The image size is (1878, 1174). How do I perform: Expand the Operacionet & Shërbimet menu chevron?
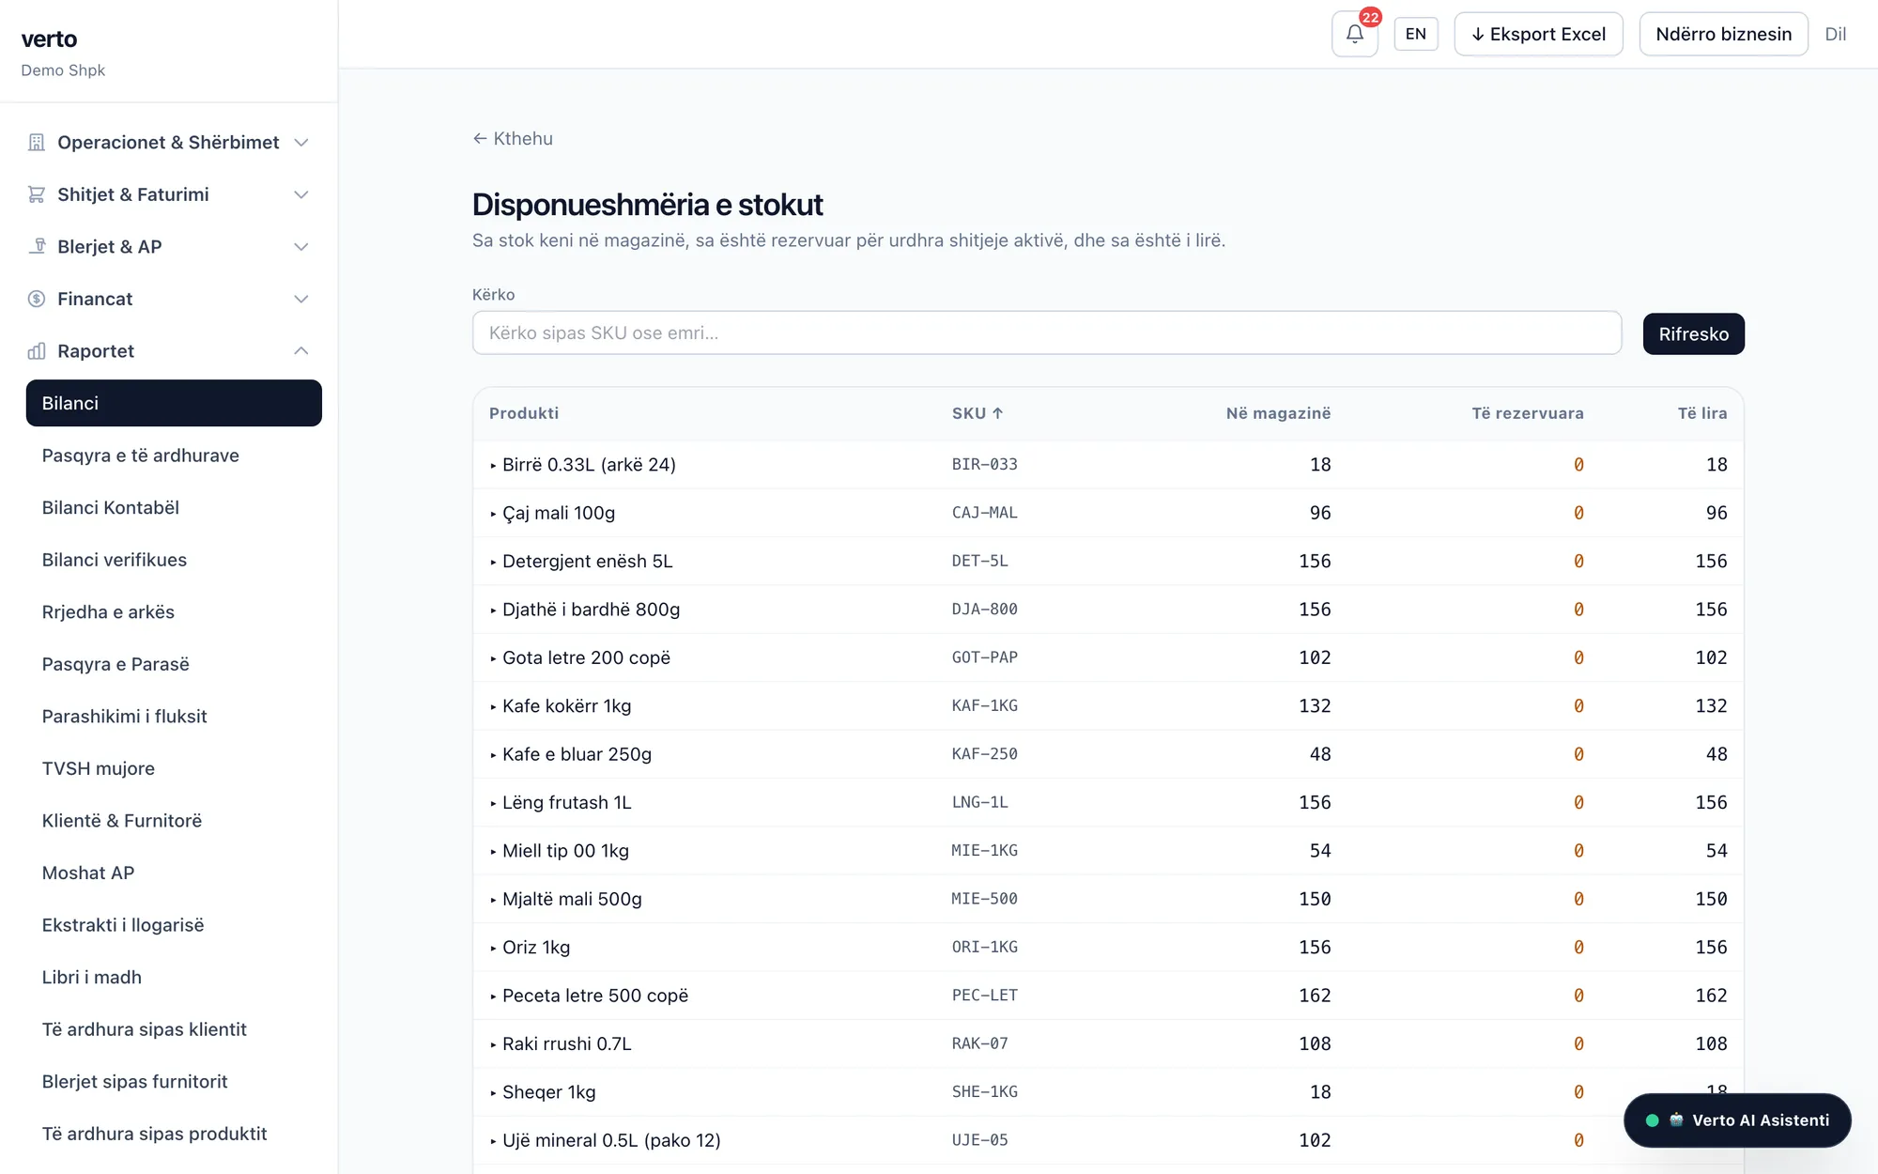[301, 143]
